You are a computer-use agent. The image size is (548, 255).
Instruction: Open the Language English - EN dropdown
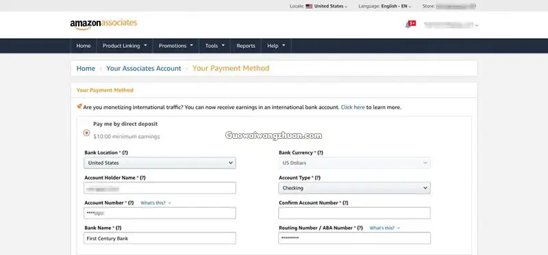pyautogui.click(x=385, y=6)
